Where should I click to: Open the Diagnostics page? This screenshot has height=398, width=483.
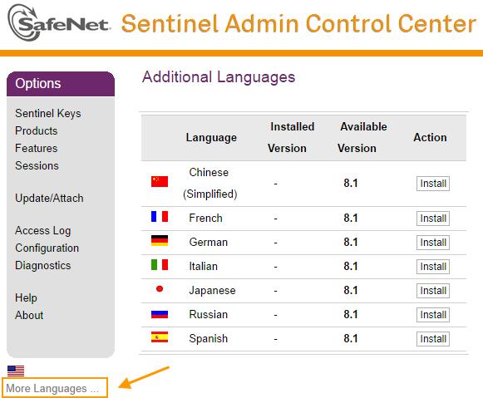point(43,265)
